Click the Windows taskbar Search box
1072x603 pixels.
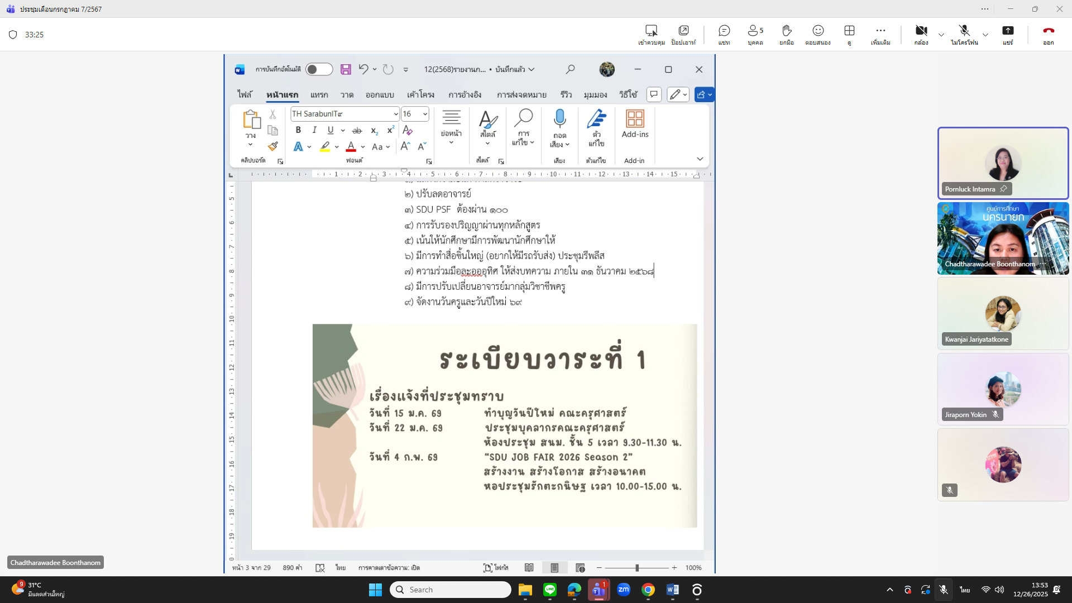(451, 590)
